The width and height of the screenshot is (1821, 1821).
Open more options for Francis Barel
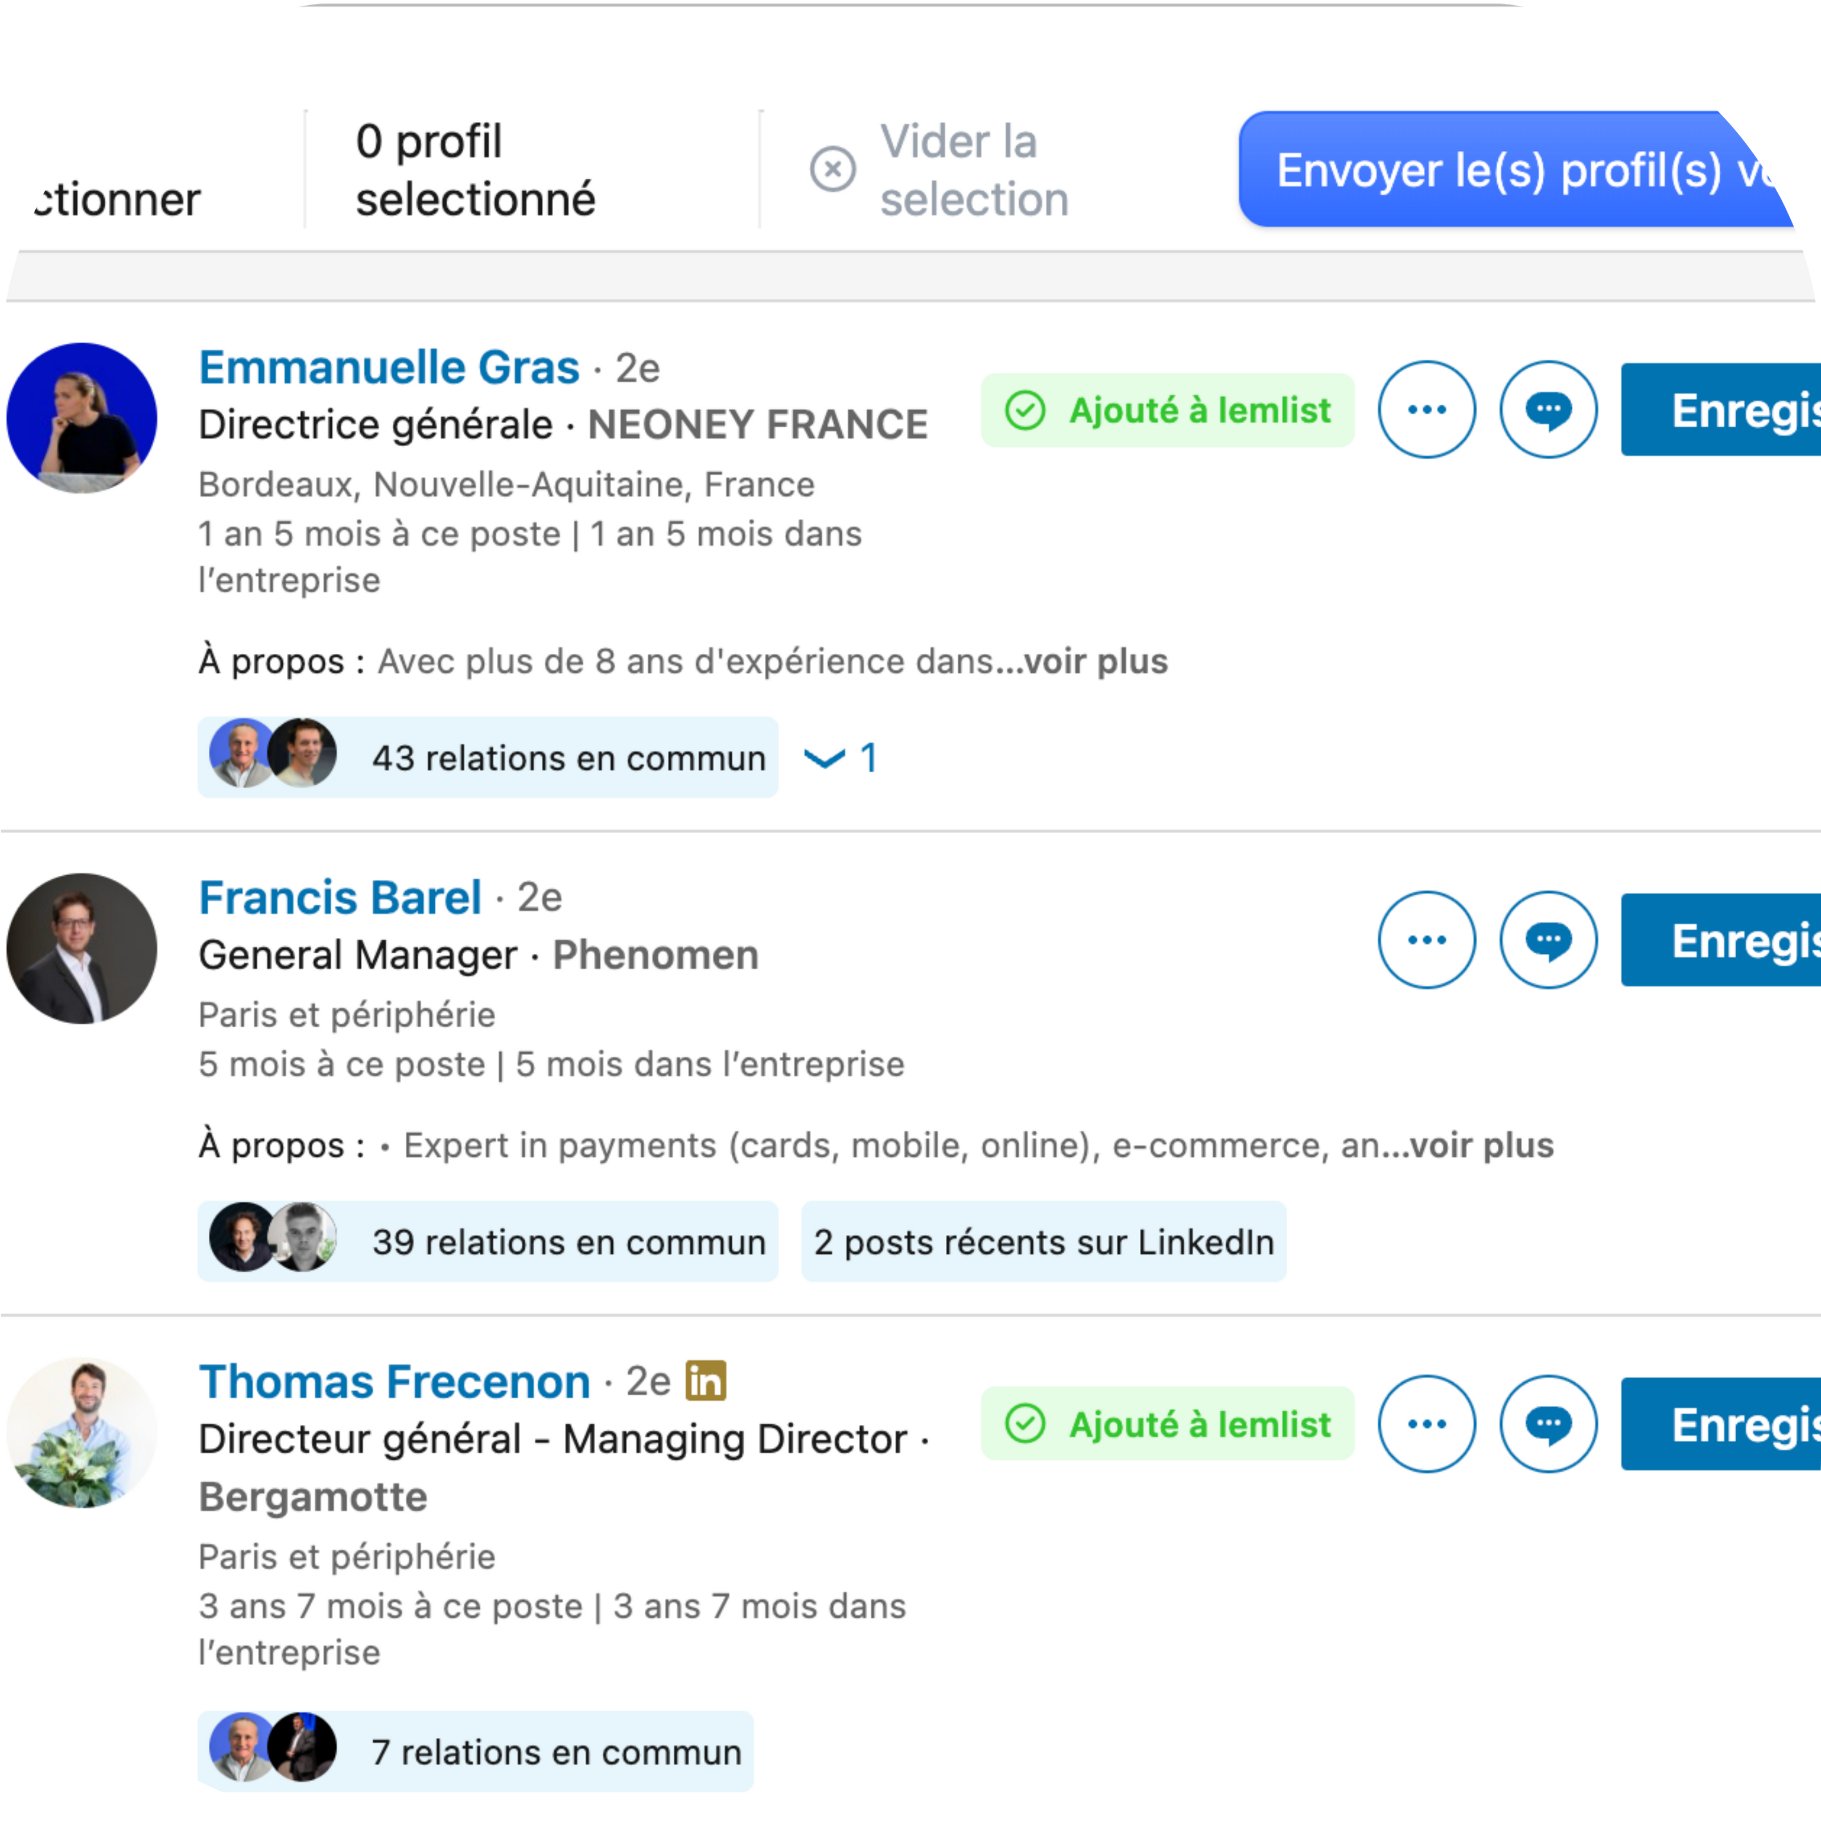(1426, 940)
